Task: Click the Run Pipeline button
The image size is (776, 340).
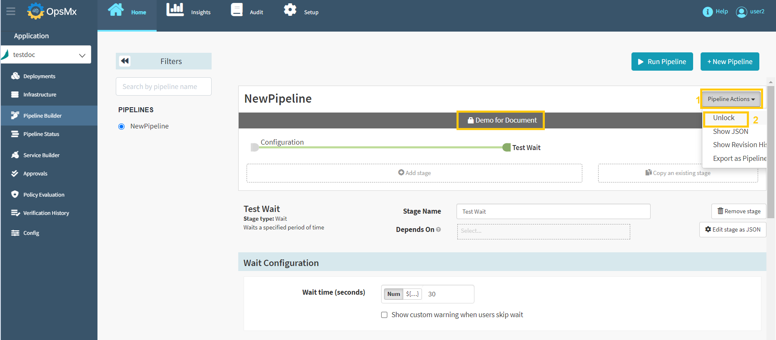Action: pyautogui.click(x=662, y=62)
